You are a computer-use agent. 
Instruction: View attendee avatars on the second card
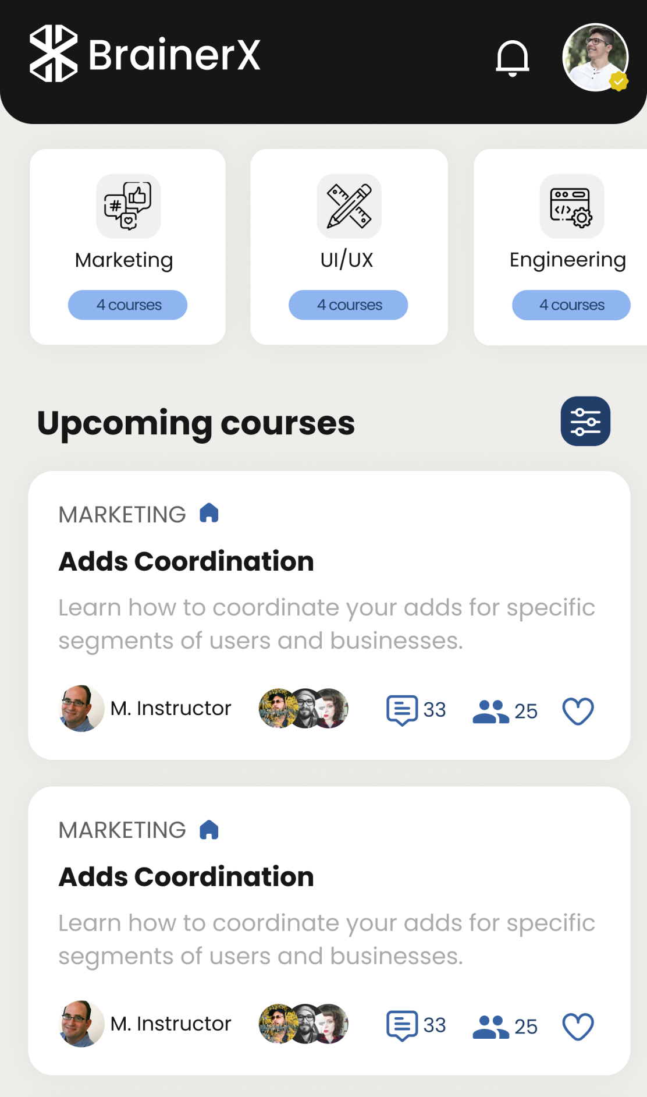pos(303,1024)
